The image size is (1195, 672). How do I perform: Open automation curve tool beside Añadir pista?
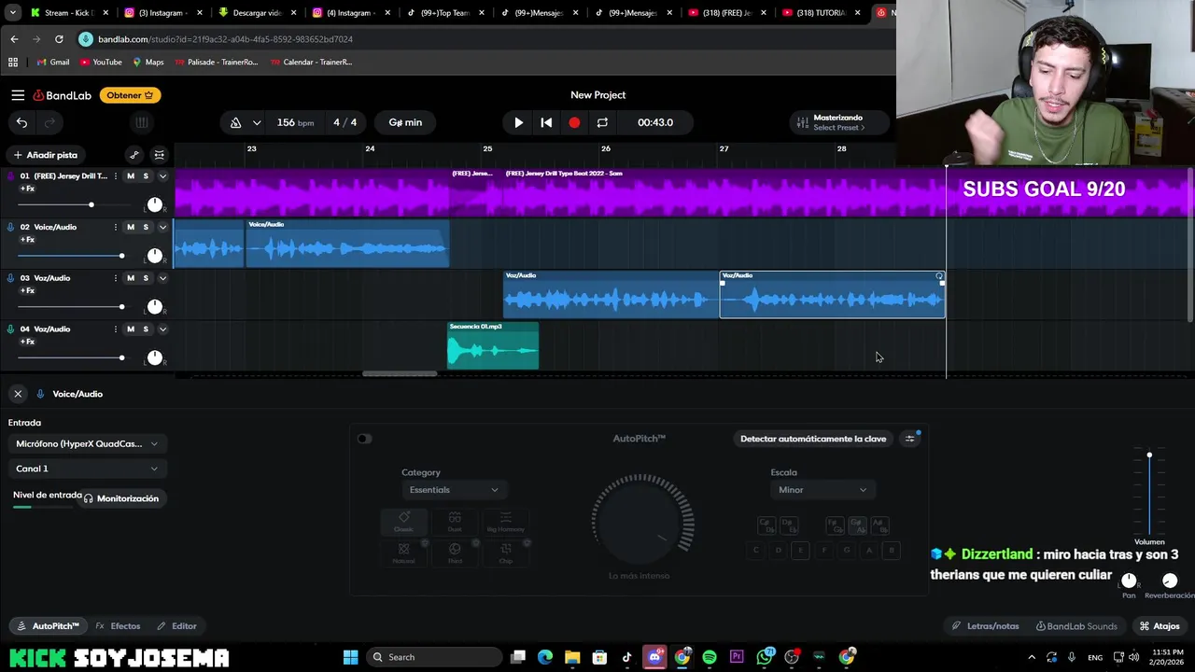134,155
